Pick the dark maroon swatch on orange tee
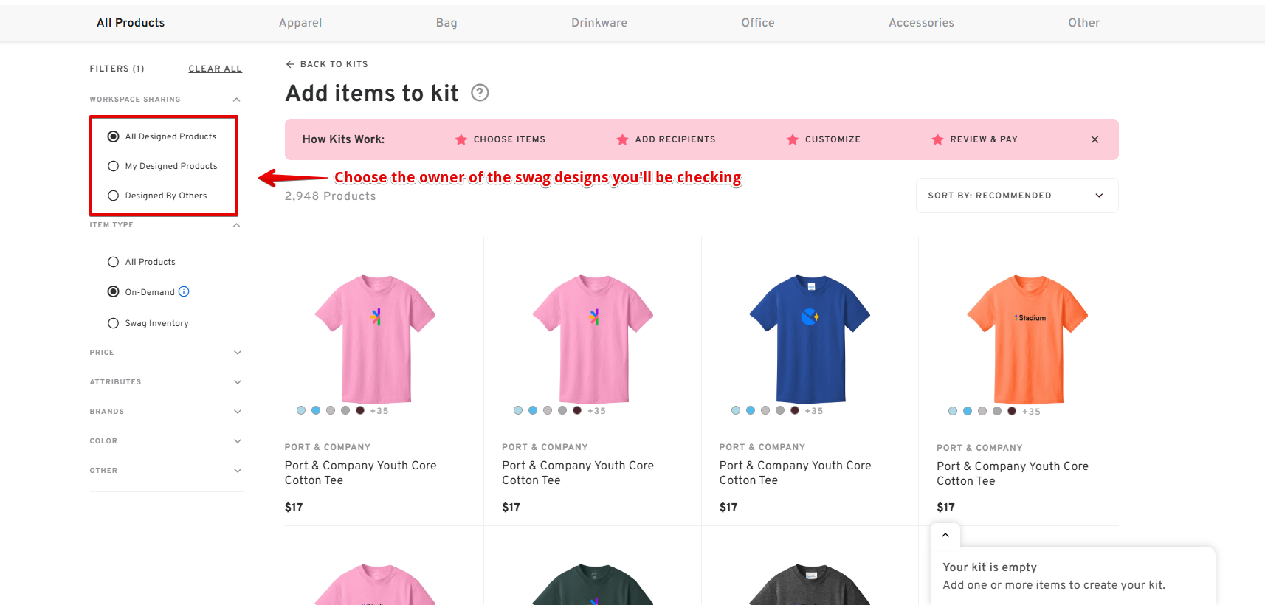Viewport: 1265px width, 605px height. 1012,411
